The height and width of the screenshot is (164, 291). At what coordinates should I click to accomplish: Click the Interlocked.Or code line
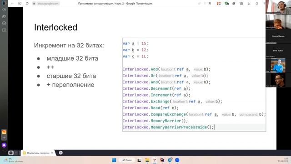[x=166, y=76]
